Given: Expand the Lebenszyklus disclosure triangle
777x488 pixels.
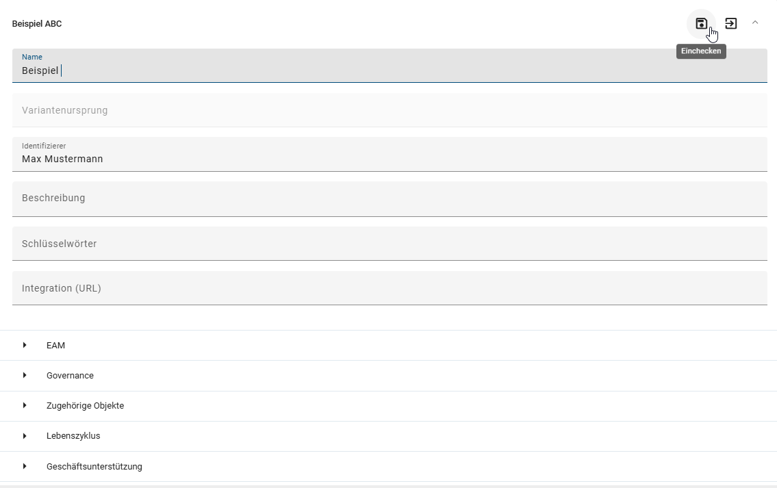Looking at the screenshot, I should coord(25,435).
